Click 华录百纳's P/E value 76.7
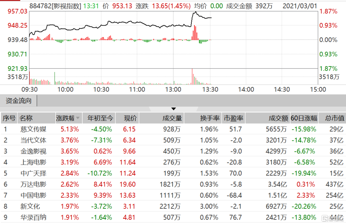Viewport: 346px width, 224px height. point(236,217)
